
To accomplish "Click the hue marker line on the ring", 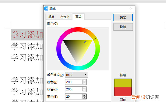I will [x=95, y=39].
